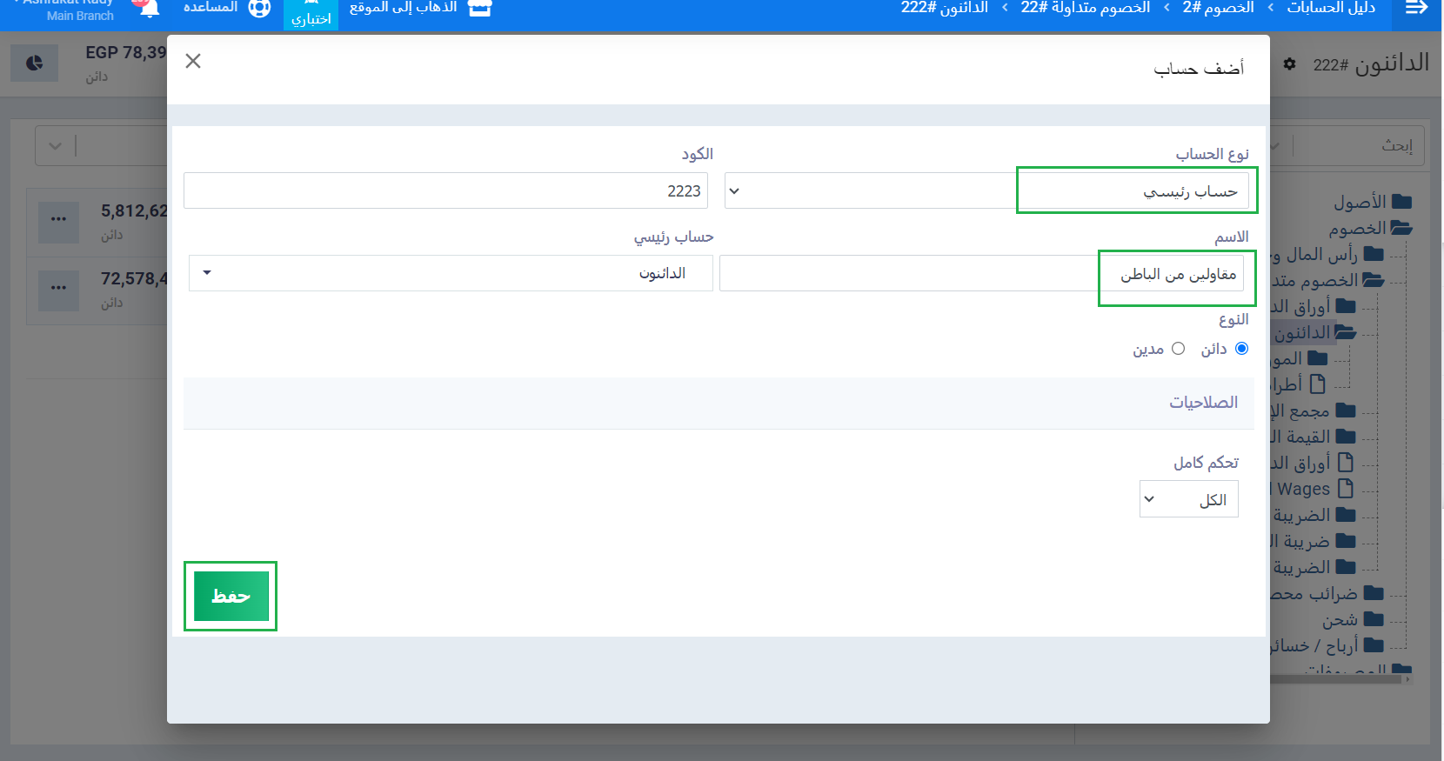
Task: Click the الخصوم متداولة open folder icon
Action: [x=1374, y=280]
